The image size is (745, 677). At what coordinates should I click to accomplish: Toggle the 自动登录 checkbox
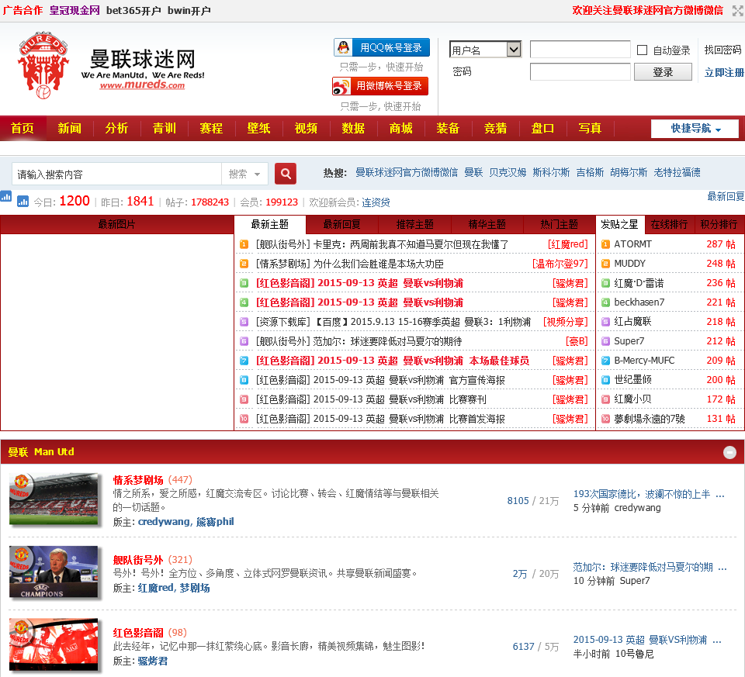click(642, 50)
